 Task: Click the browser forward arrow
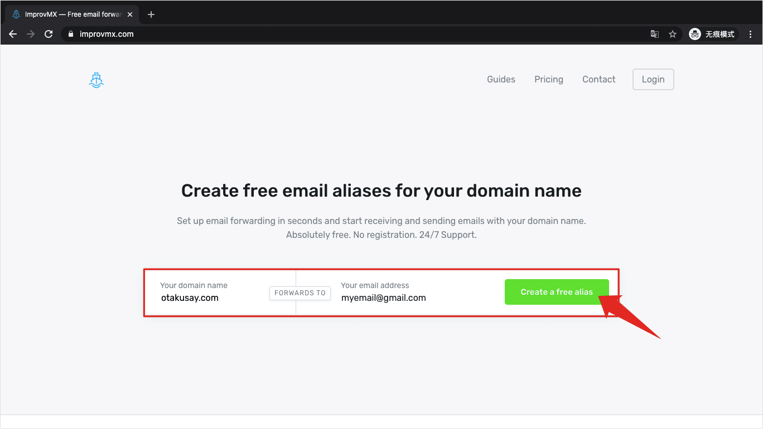(31, 34)
